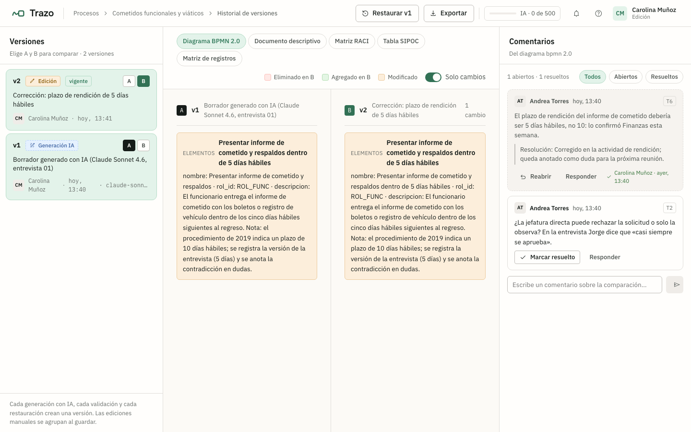Open the Matriz de registros tab

point(209,59)
